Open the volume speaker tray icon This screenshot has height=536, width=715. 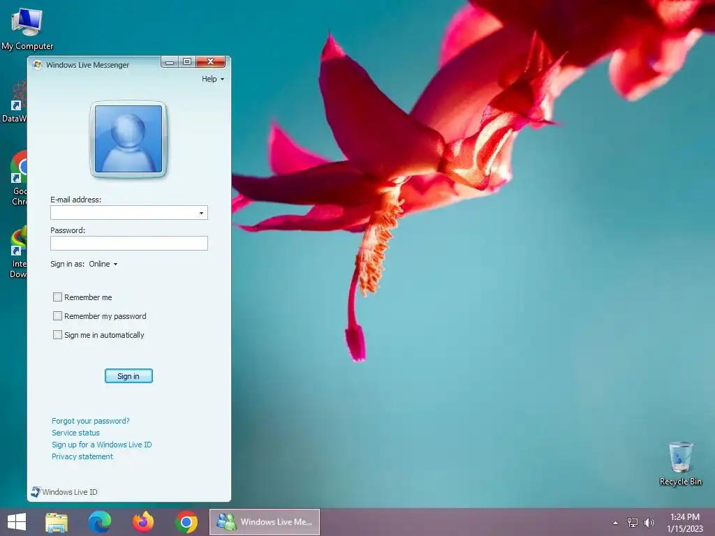pos(649,522)
